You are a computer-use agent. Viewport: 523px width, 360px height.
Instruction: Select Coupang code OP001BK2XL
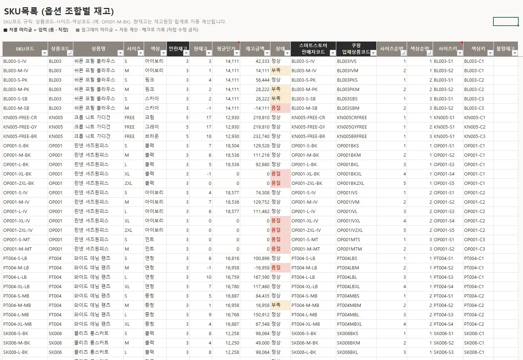(x=356, y=183)
